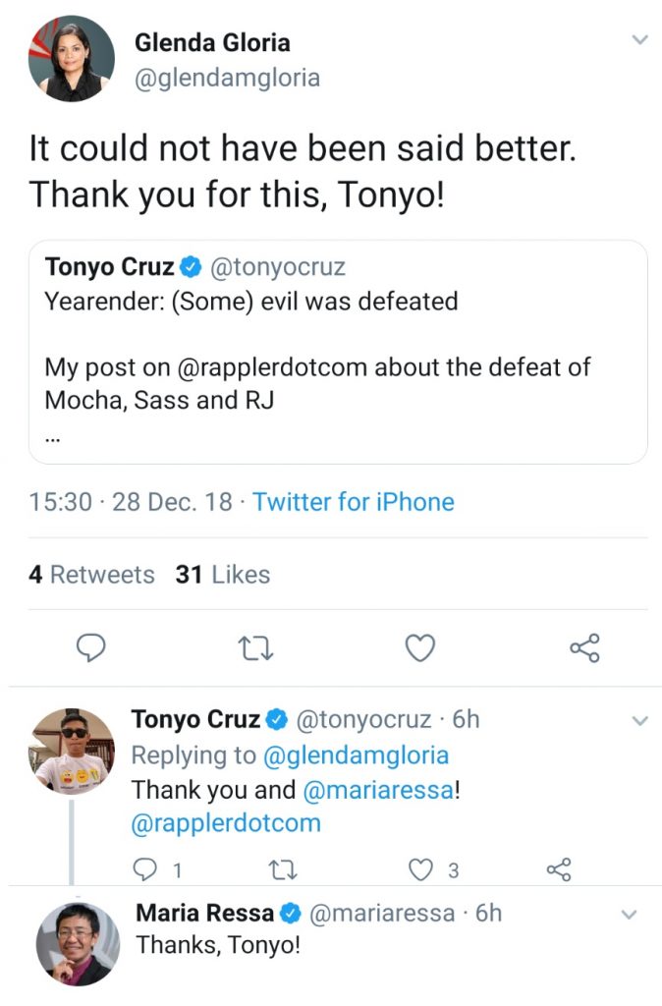Open the @rapplerdotcom mention in Tonyo's reply
This screenshot has width=662, height=1006.
tap(226, 822)
